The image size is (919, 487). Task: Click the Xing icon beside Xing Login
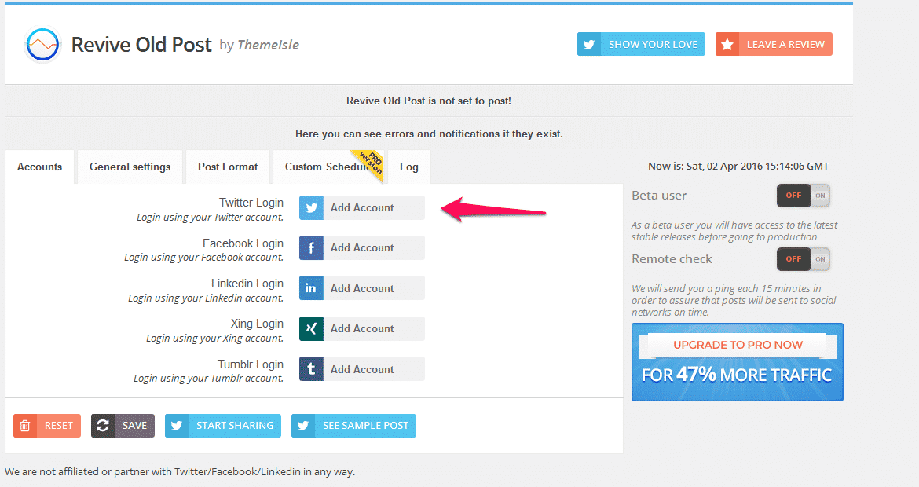[311, 329]
